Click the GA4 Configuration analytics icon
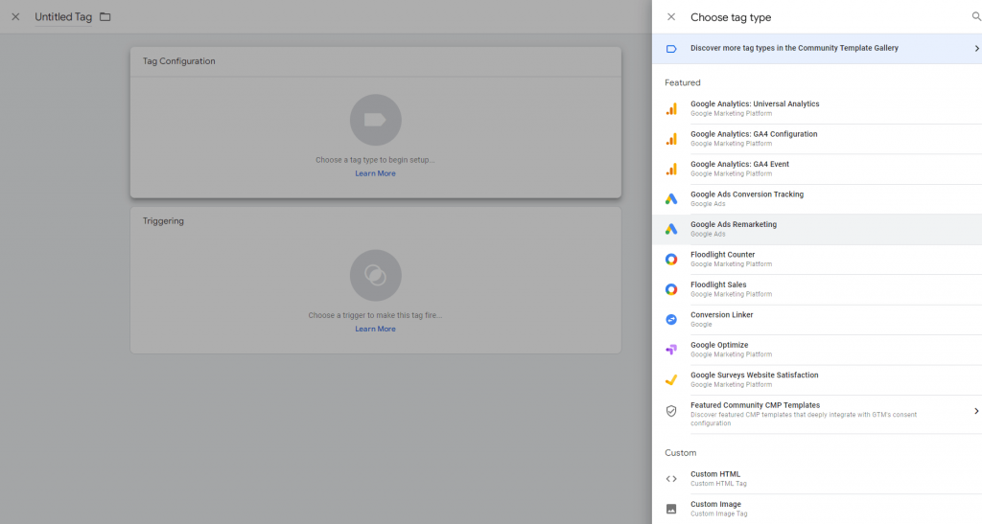 [x=671, y=139]
